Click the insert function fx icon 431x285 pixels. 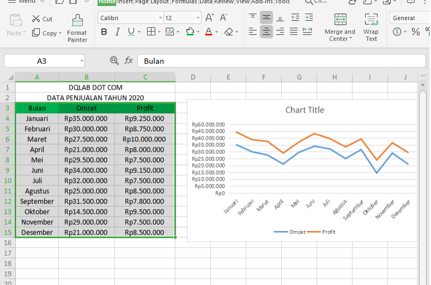click(x=129, y=60)
